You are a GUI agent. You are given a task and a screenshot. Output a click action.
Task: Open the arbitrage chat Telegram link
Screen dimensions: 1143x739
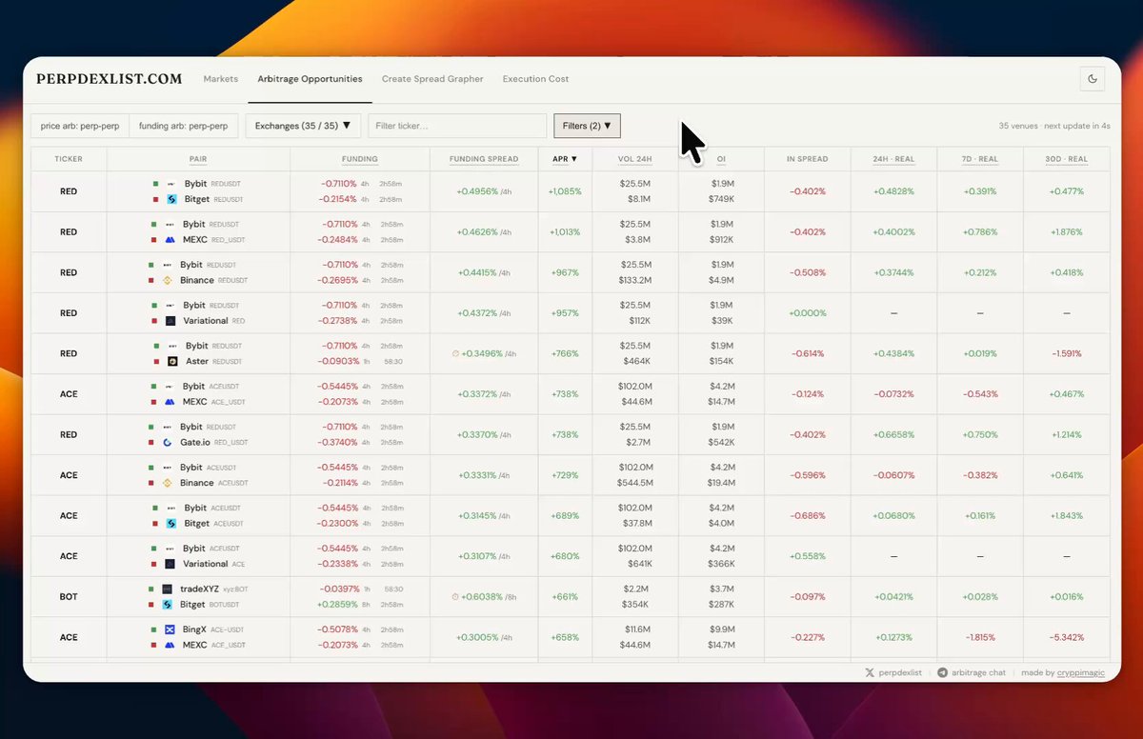pos(972,672)
